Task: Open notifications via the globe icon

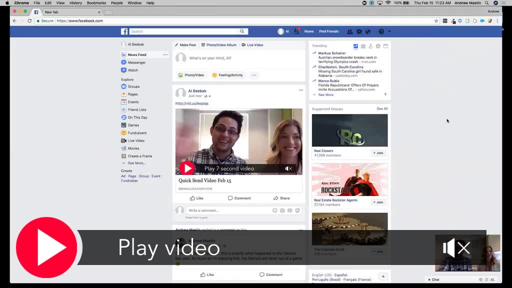Action: (367, 31)
